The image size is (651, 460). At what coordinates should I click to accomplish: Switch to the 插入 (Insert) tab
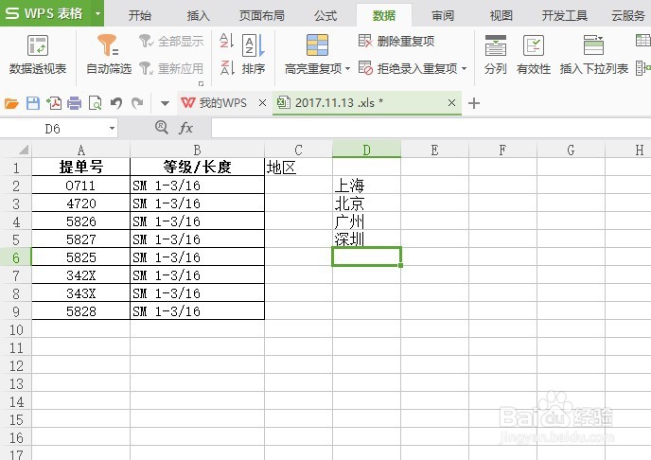pos(198,16)
